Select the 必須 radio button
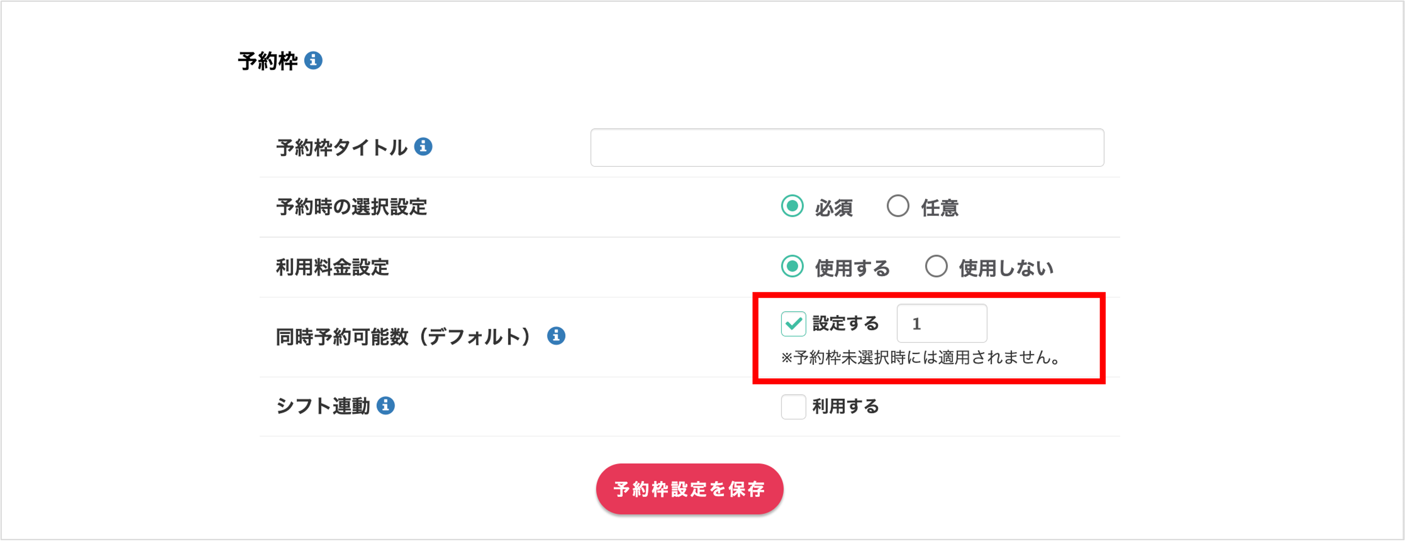 click(x=792, y=207)
